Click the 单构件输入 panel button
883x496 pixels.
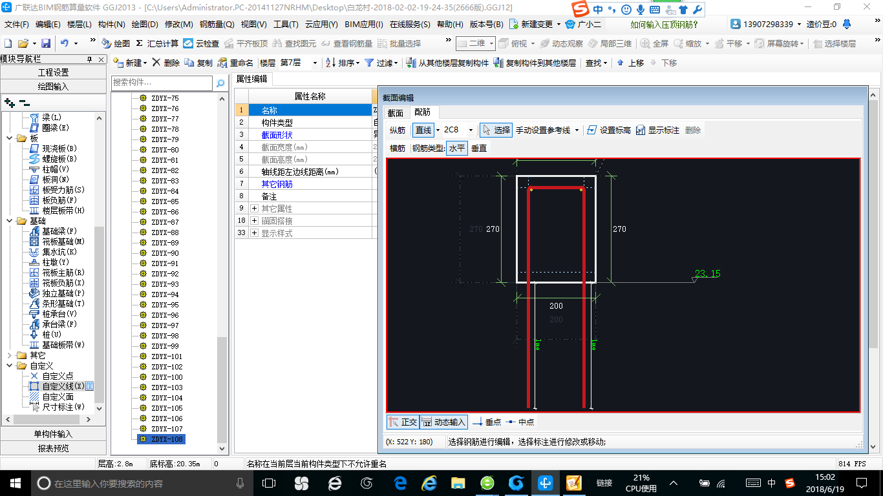pos(53,434)
